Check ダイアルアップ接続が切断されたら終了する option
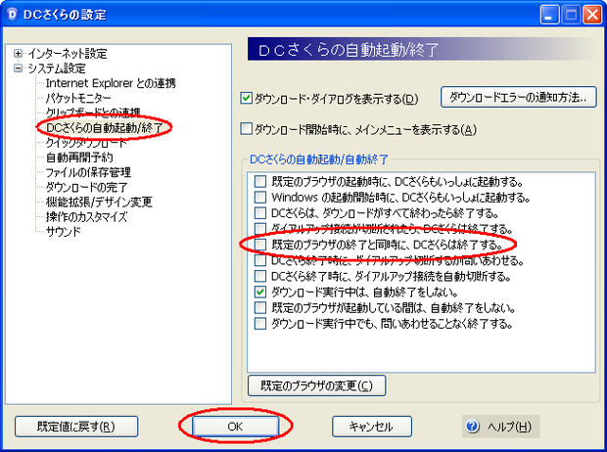 coord(260,228)
